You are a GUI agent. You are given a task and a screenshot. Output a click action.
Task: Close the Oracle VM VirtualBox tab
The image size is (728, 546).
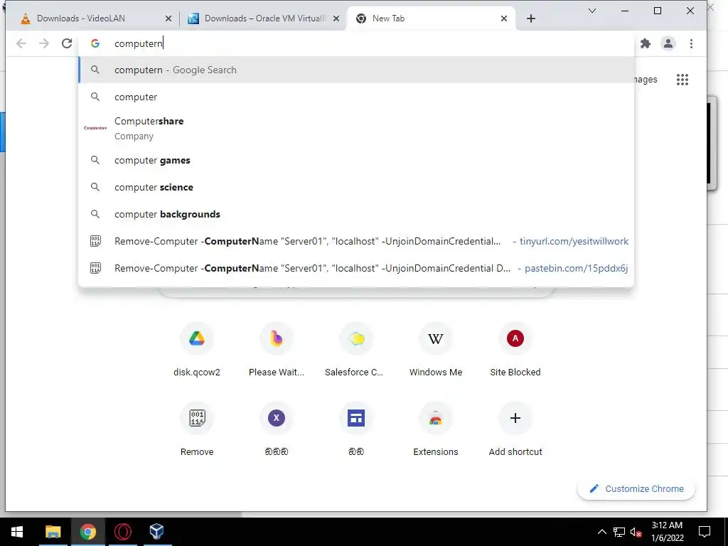[x=336, y=18]
